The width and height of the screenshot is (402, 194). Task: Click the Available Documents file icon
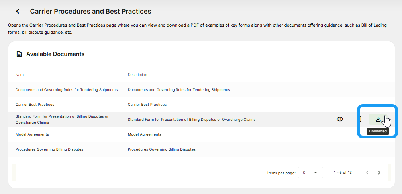coord(19,54)
